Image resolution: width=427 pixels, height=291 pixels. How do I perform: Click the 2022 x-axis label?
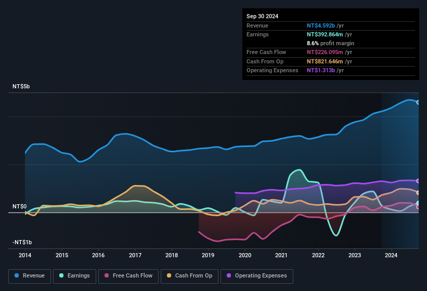(318, 255)
